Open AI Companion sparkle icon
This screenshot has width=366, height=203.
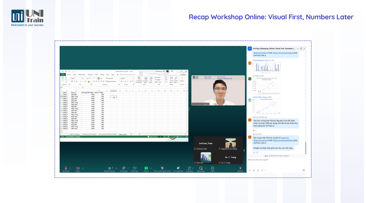[178, 168]
